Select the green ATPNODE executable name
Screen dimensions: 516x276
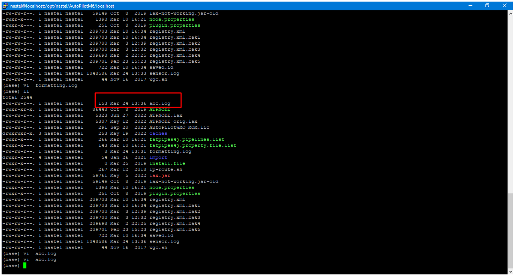(160, 110)
